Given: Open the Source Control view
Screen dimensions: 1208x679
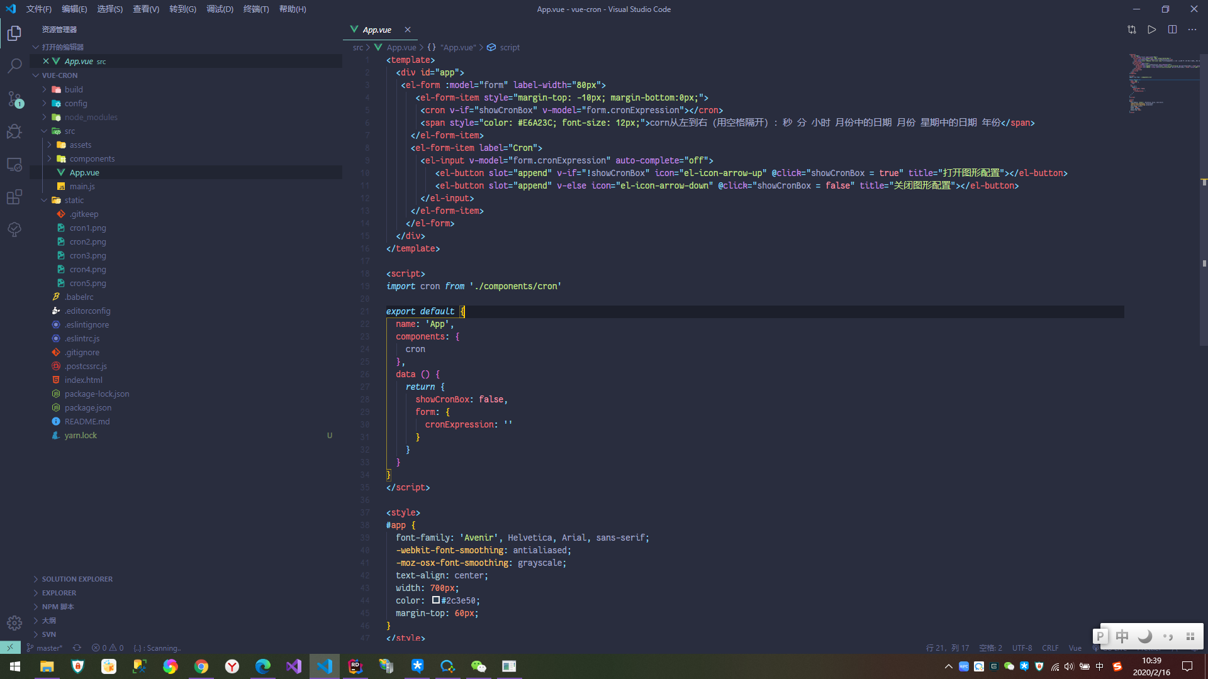Looking at the screenshot, I should coord(14,99).
